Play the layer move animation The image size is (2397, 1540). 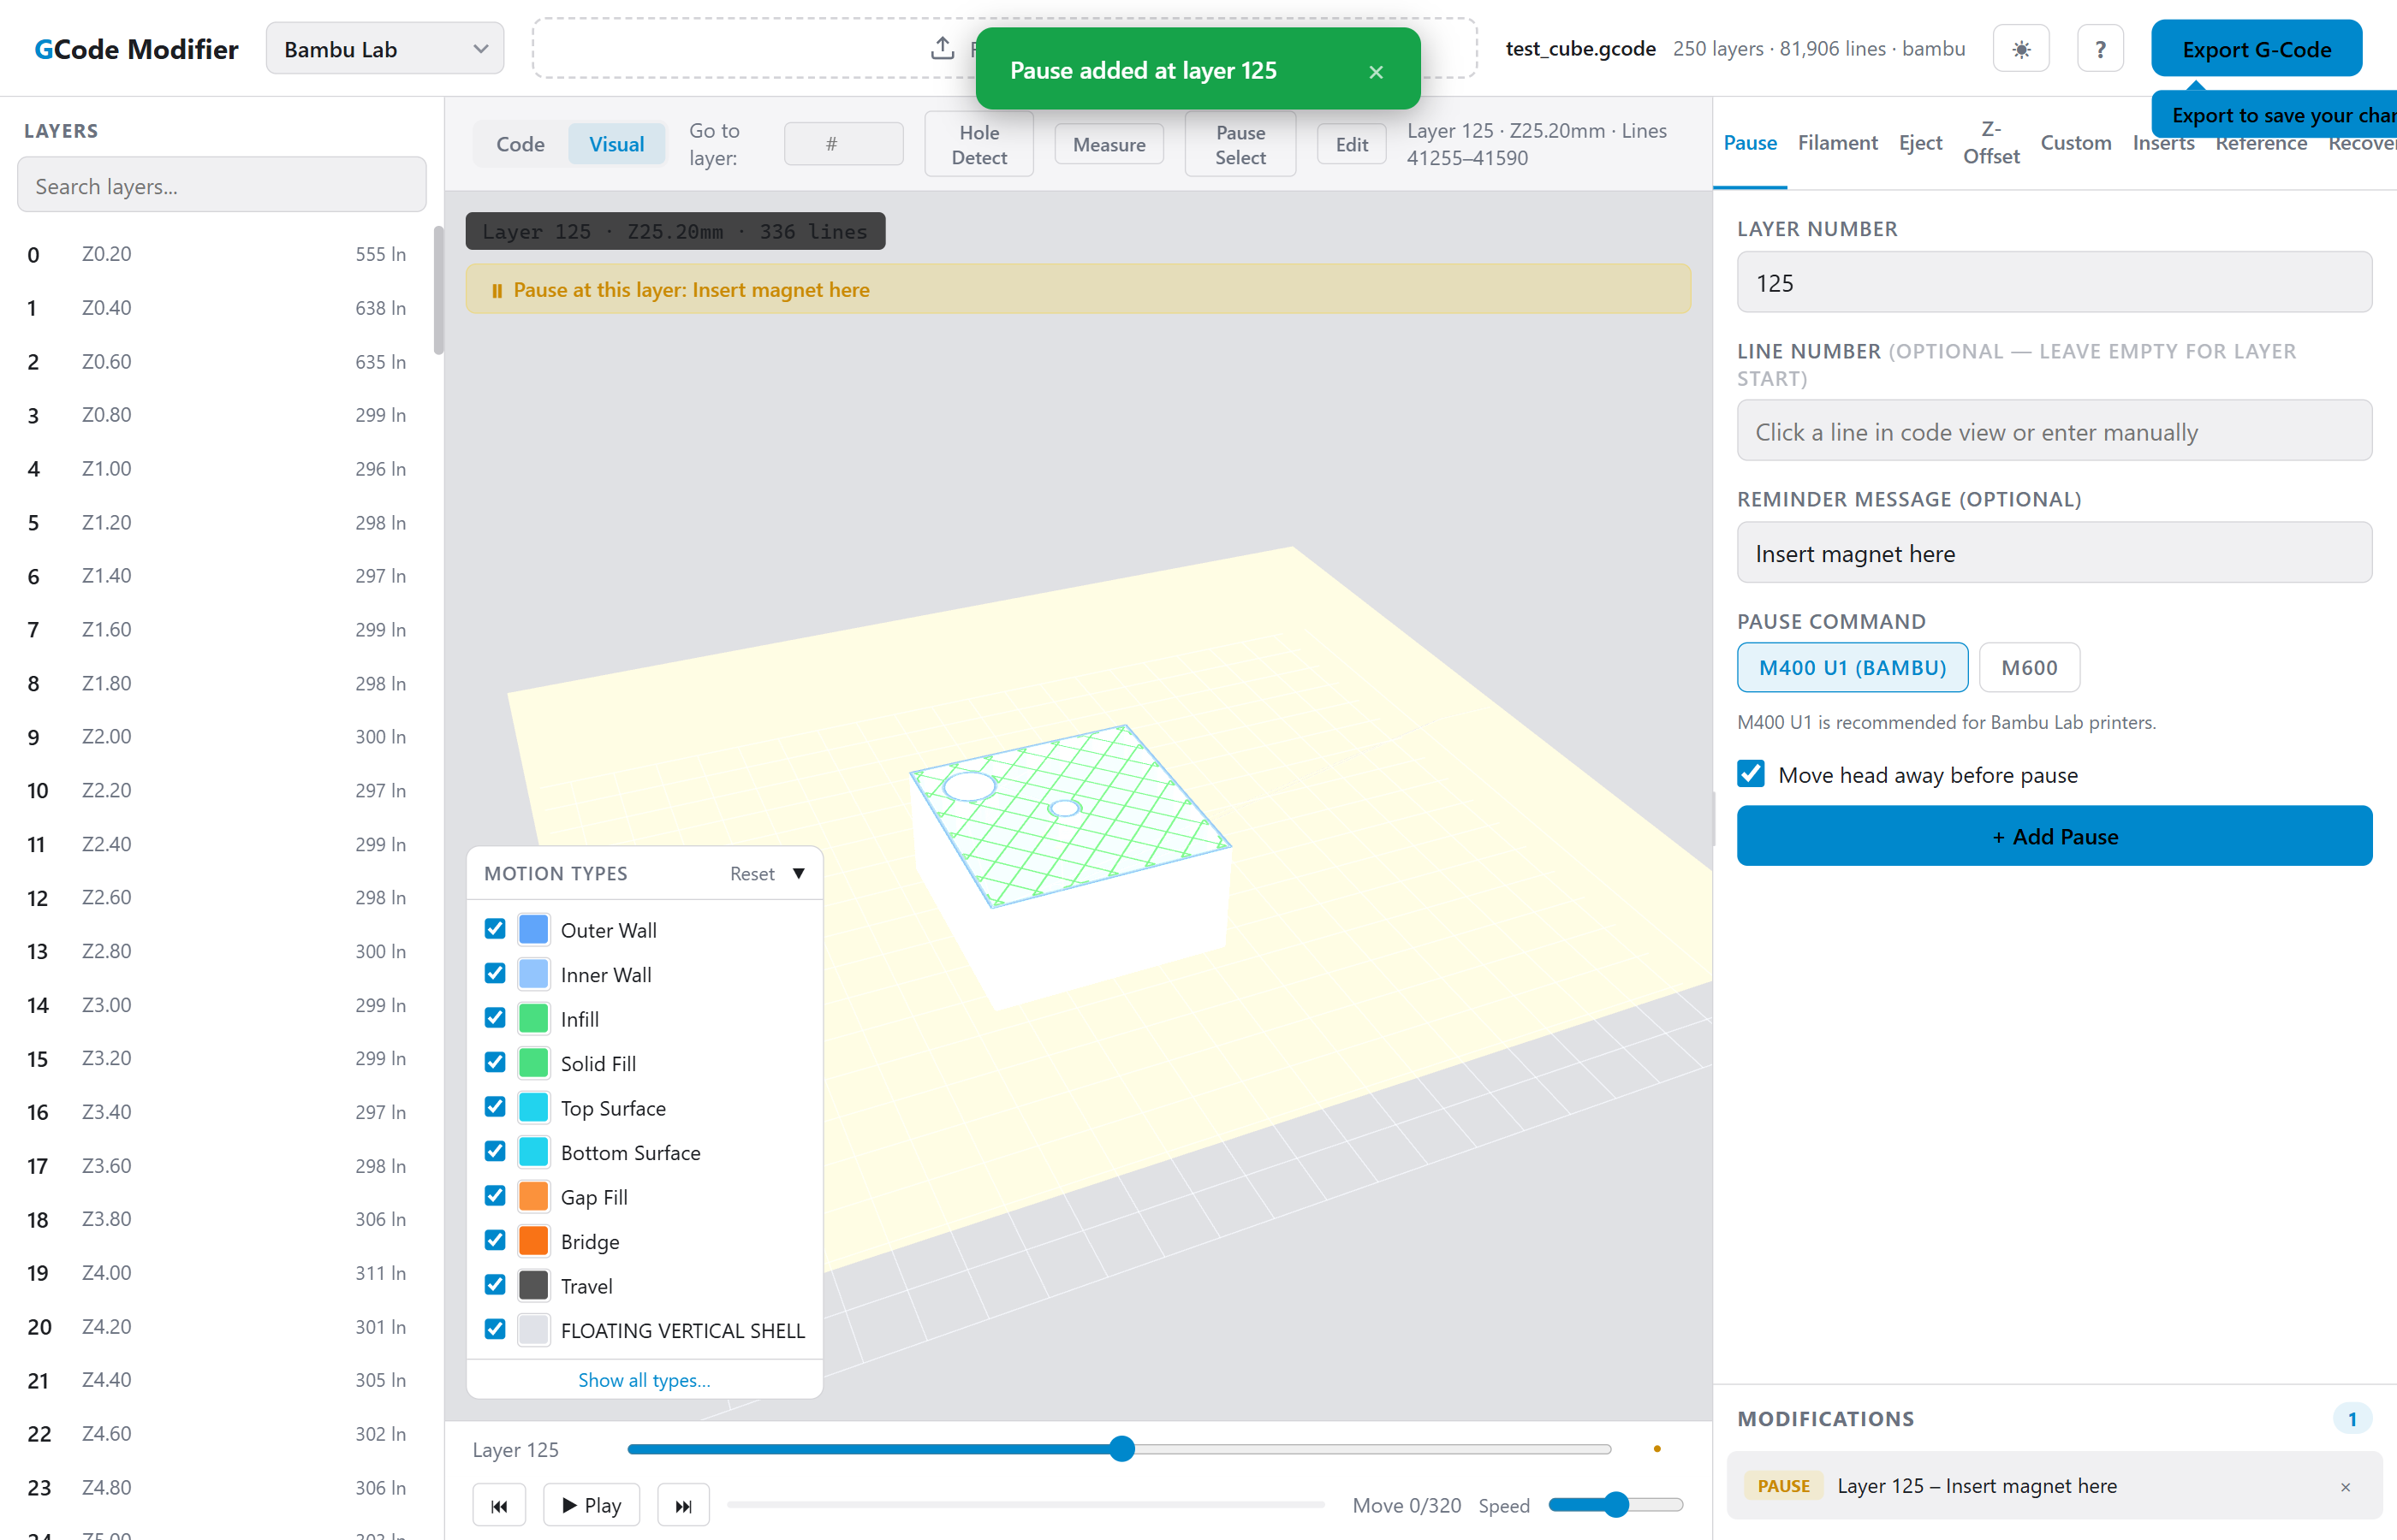tap(592, 1505)
